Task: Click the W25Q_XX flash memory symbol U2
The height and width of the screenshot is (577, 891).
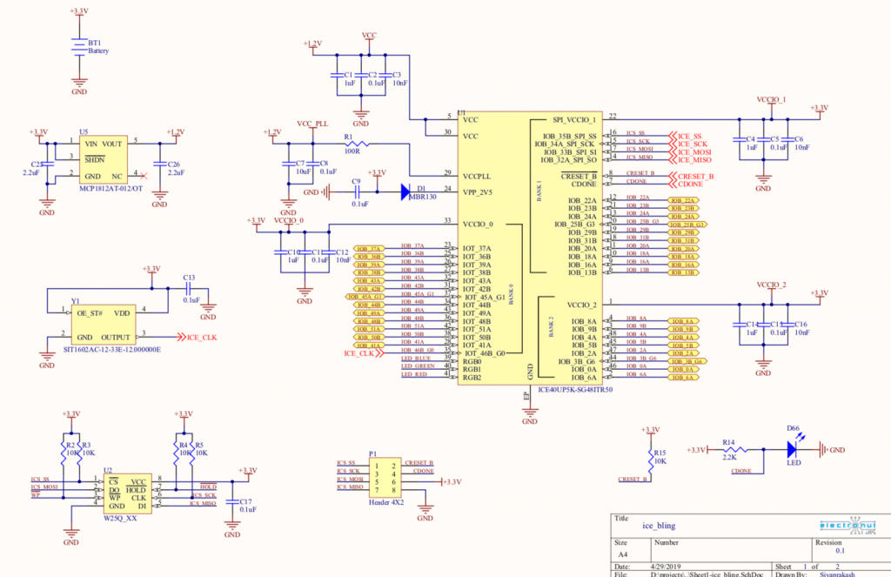Action: [129, 492]
